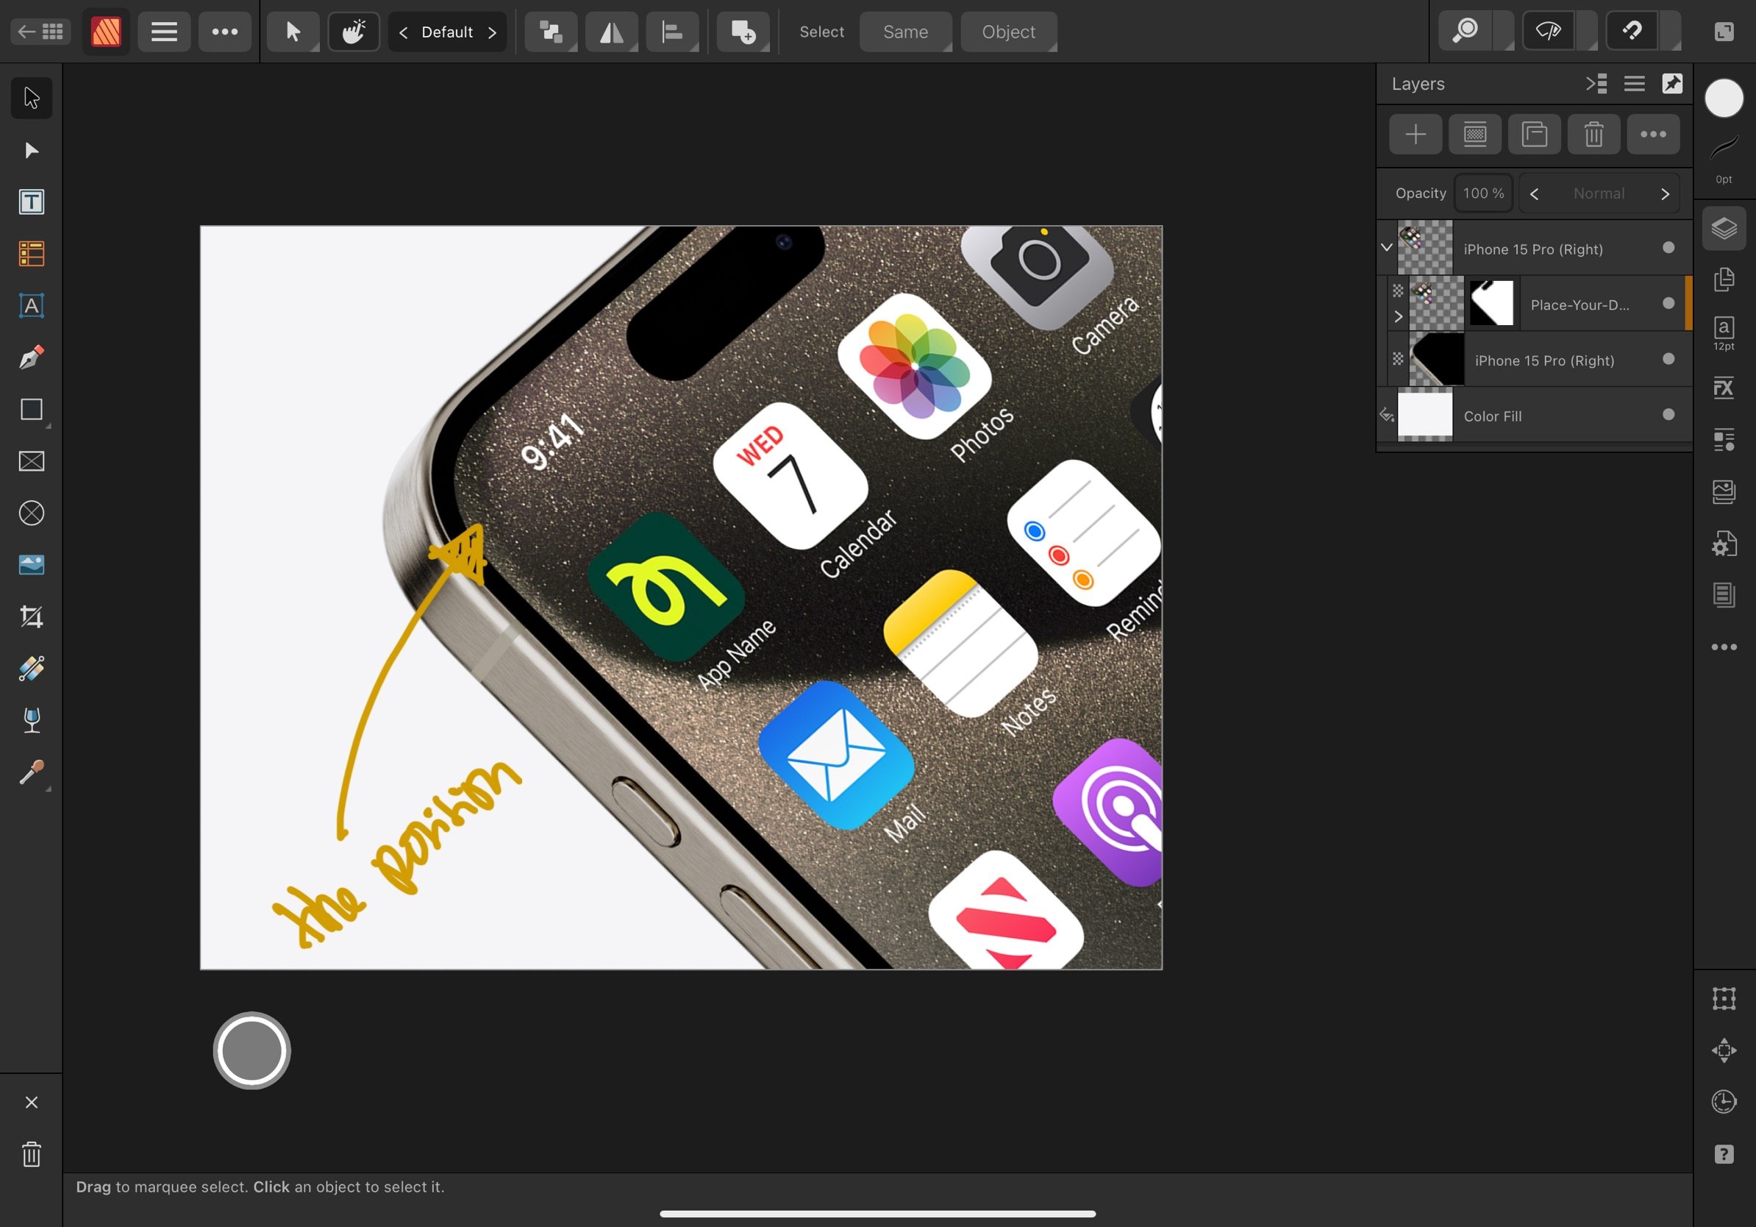Select the Picture Frame Rectangle tool
The image size is (1756, 1227).
click(32, 461)
